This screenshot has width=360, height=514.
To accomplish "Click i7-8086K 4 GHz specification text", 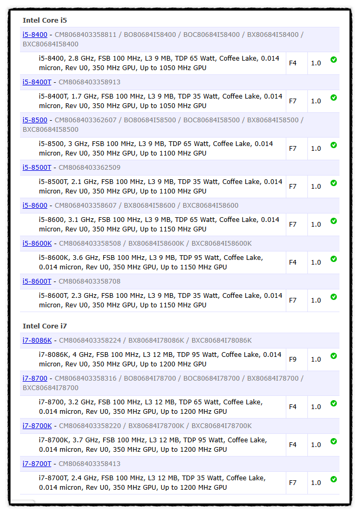I will click(160, 360).
